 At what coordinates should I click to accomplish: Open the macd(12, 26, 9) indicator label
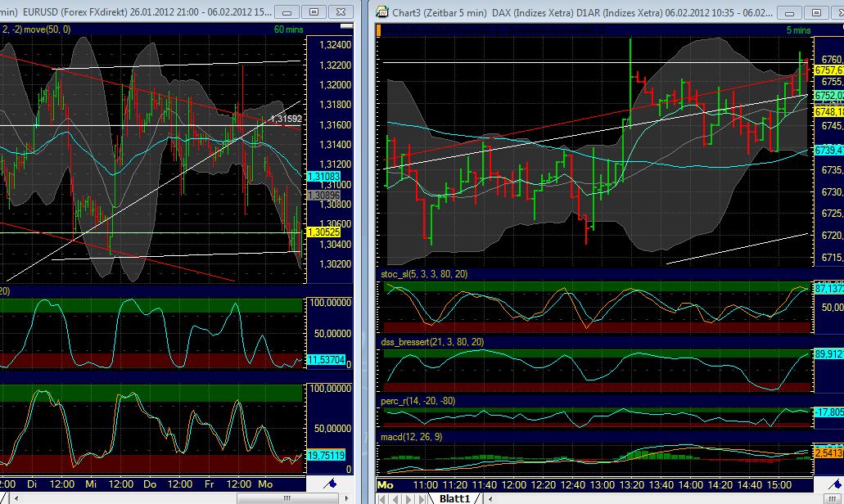point(409,438)
